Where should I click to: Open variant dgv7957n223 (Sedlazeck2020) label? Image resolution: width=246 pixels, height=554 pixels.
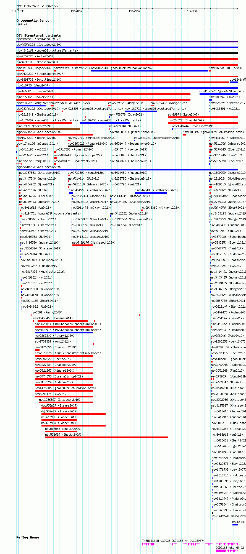pos(39,45)
